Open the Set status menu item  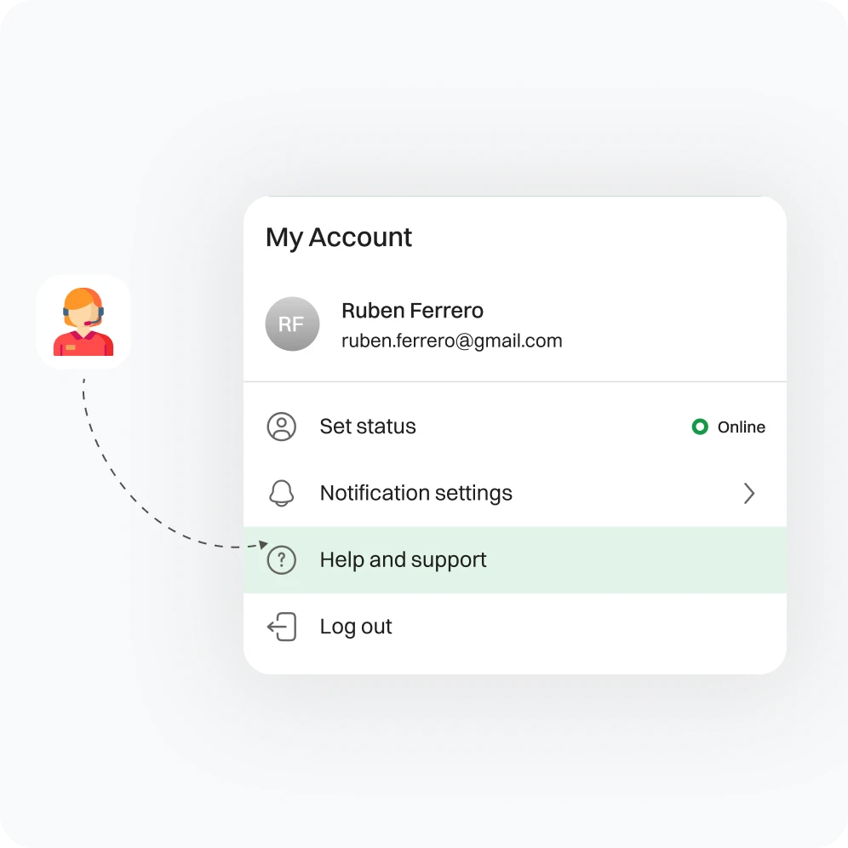515,427
